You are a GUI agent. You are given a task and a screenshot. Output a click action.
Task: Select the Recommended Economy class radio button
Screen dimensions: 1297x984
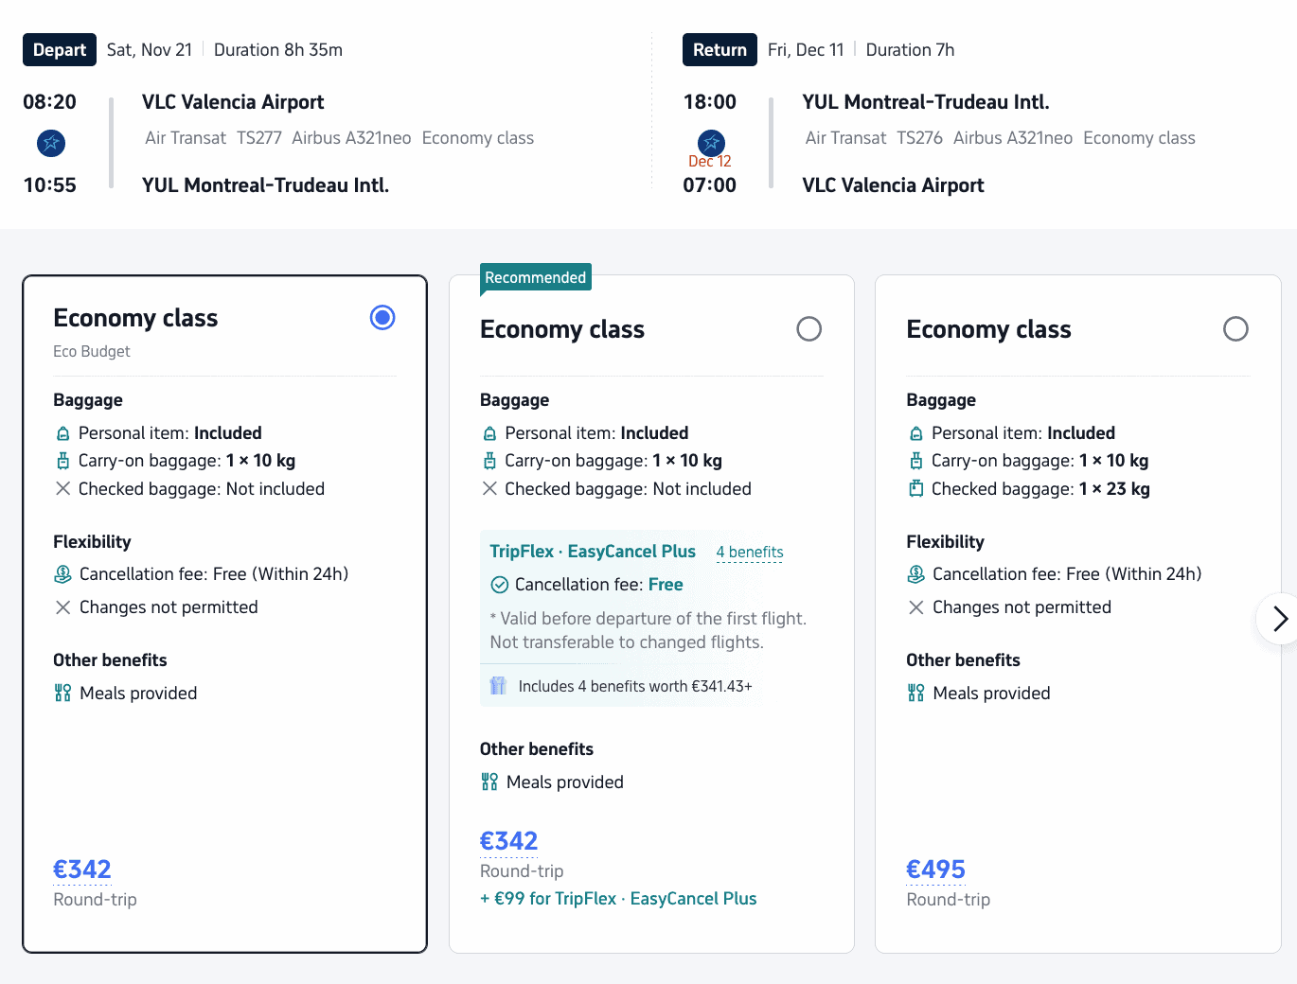808,328
